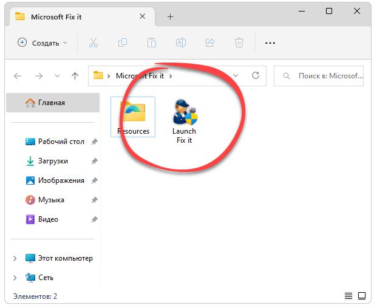Image resolution: width=374 pixels, height=308 pixels.
Task: Click the Paste clipboard icon
Action: click(x=152, y=43)
